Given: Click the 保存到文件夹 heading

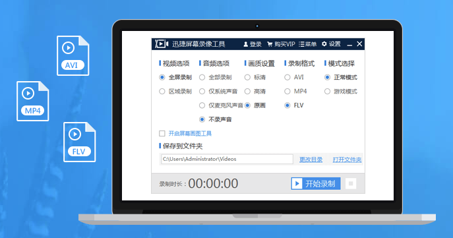Looking at the screenshot, I should pos(183,146).
